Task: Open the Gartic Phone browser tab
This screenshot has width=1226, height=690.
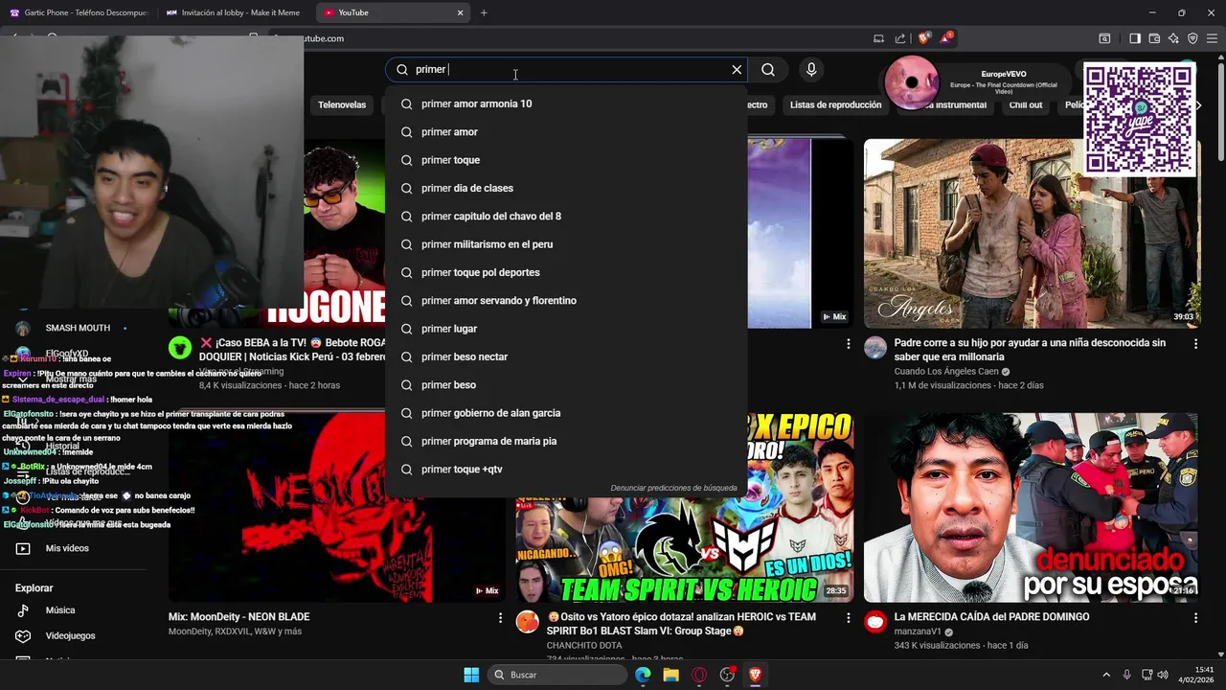Action: (x=79, y=12)
